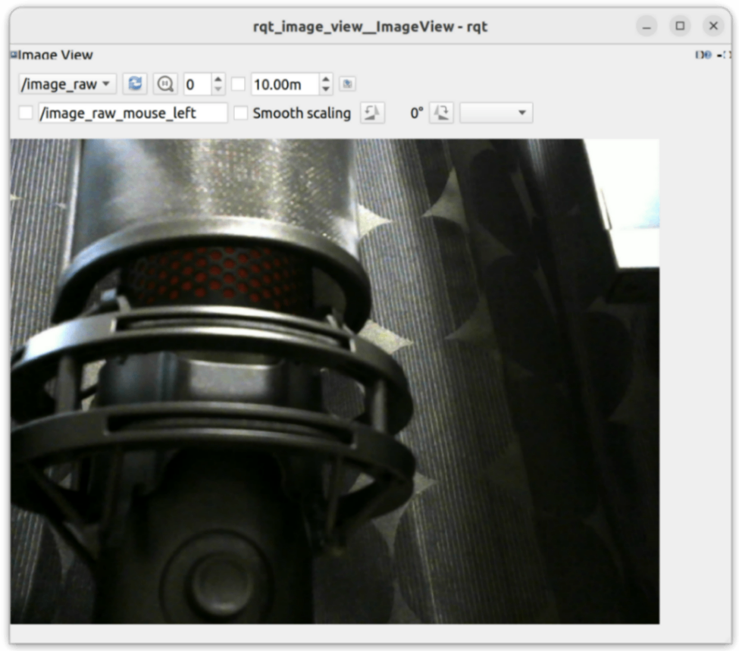Increase the 10.00m max range value
739x651 pixels.
(x=326, y=79)
